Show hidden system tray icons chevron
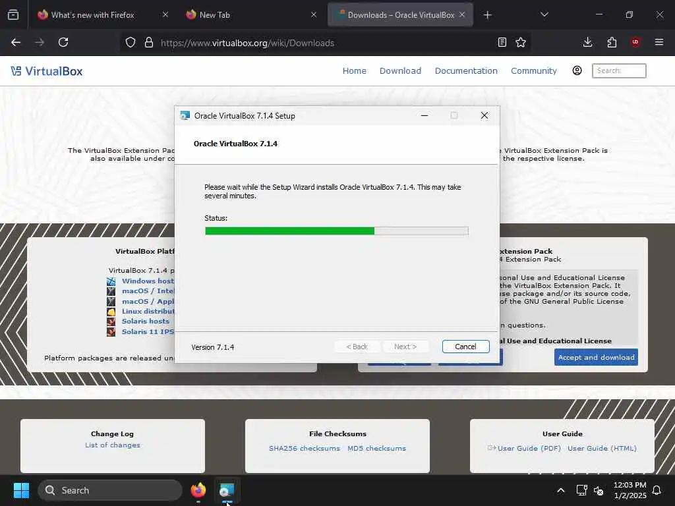Image resolution: width=675 pixels, height=506 pixels. pos(560,490)
